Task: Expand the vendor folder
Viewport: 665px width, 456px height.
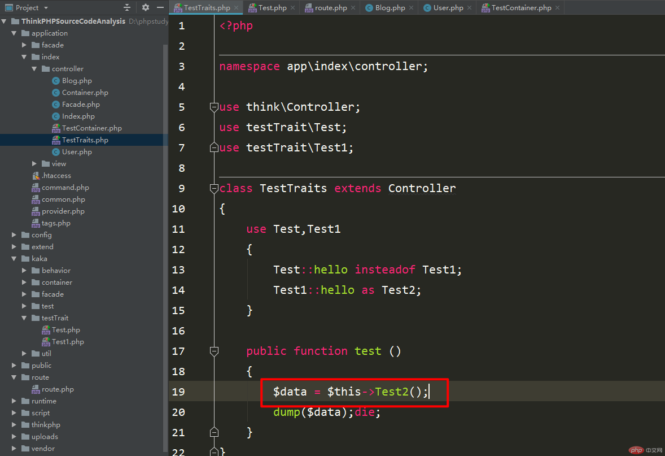Action: [14, 448]
